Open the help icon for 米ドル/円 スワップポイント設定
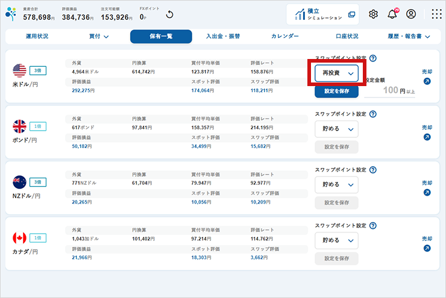This screenshot has width=446, height=298. pyautogui.click(x=373, y=58)
